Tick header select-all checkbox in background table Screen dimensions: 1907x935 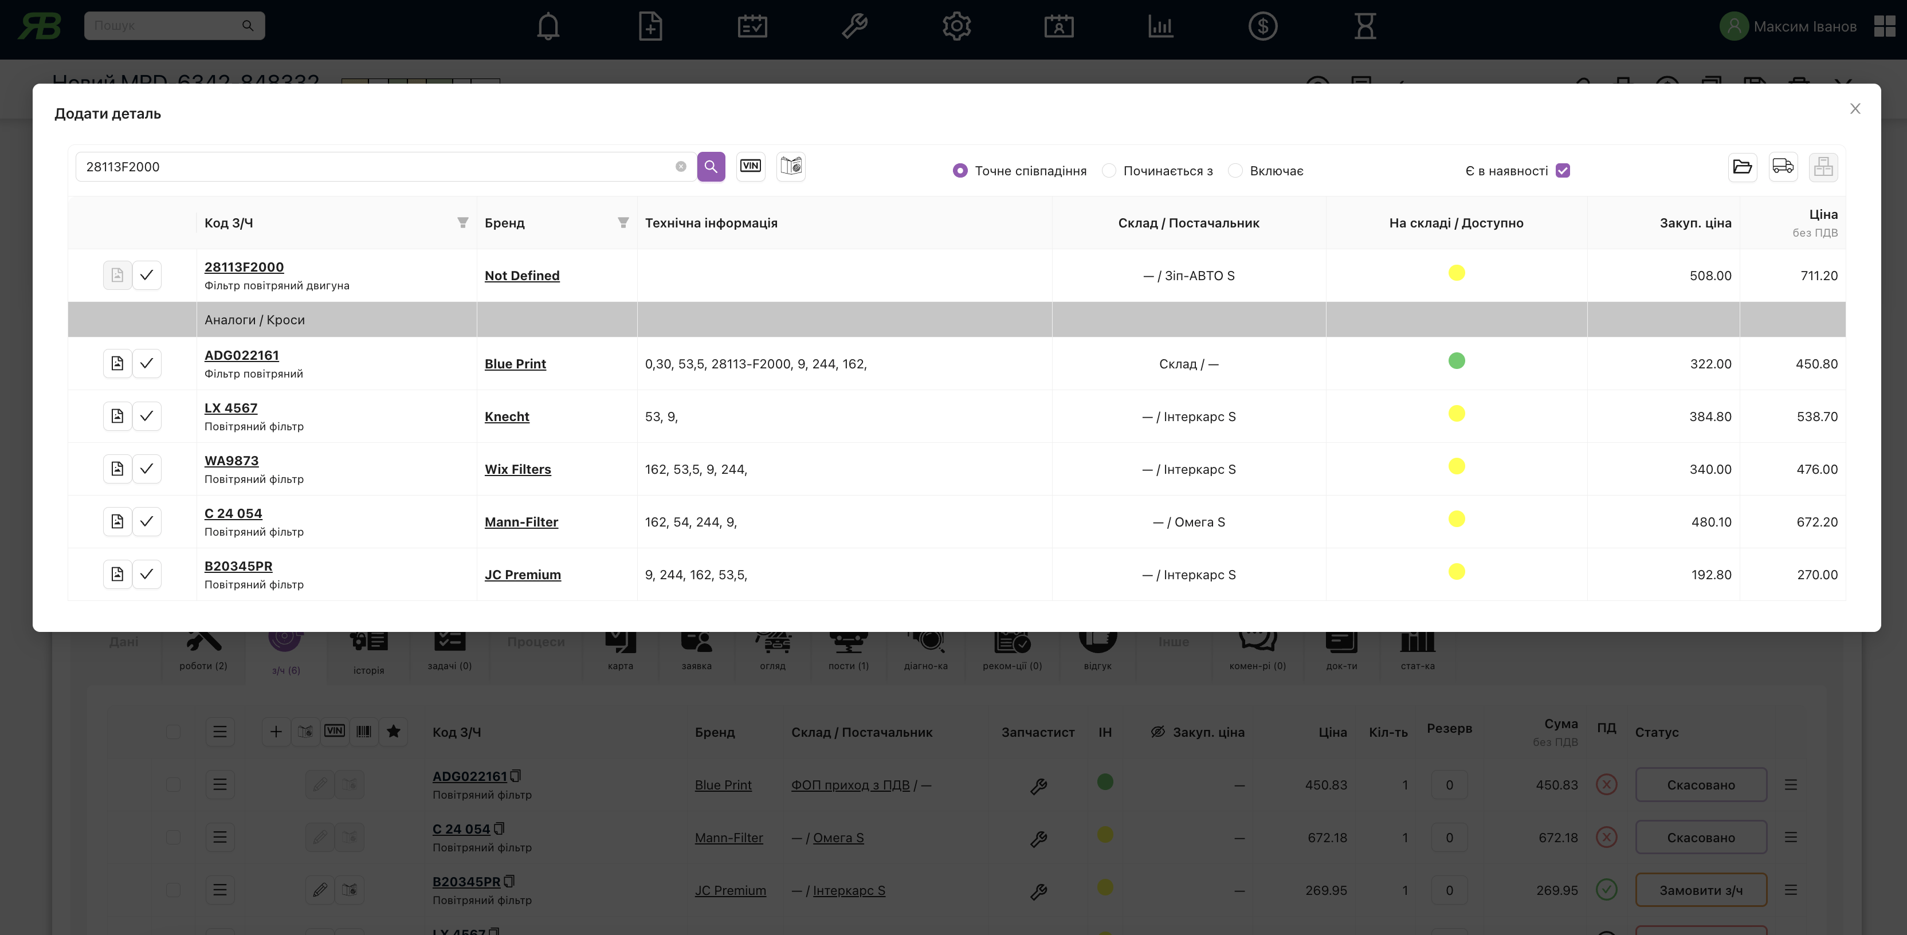(173, 732)
